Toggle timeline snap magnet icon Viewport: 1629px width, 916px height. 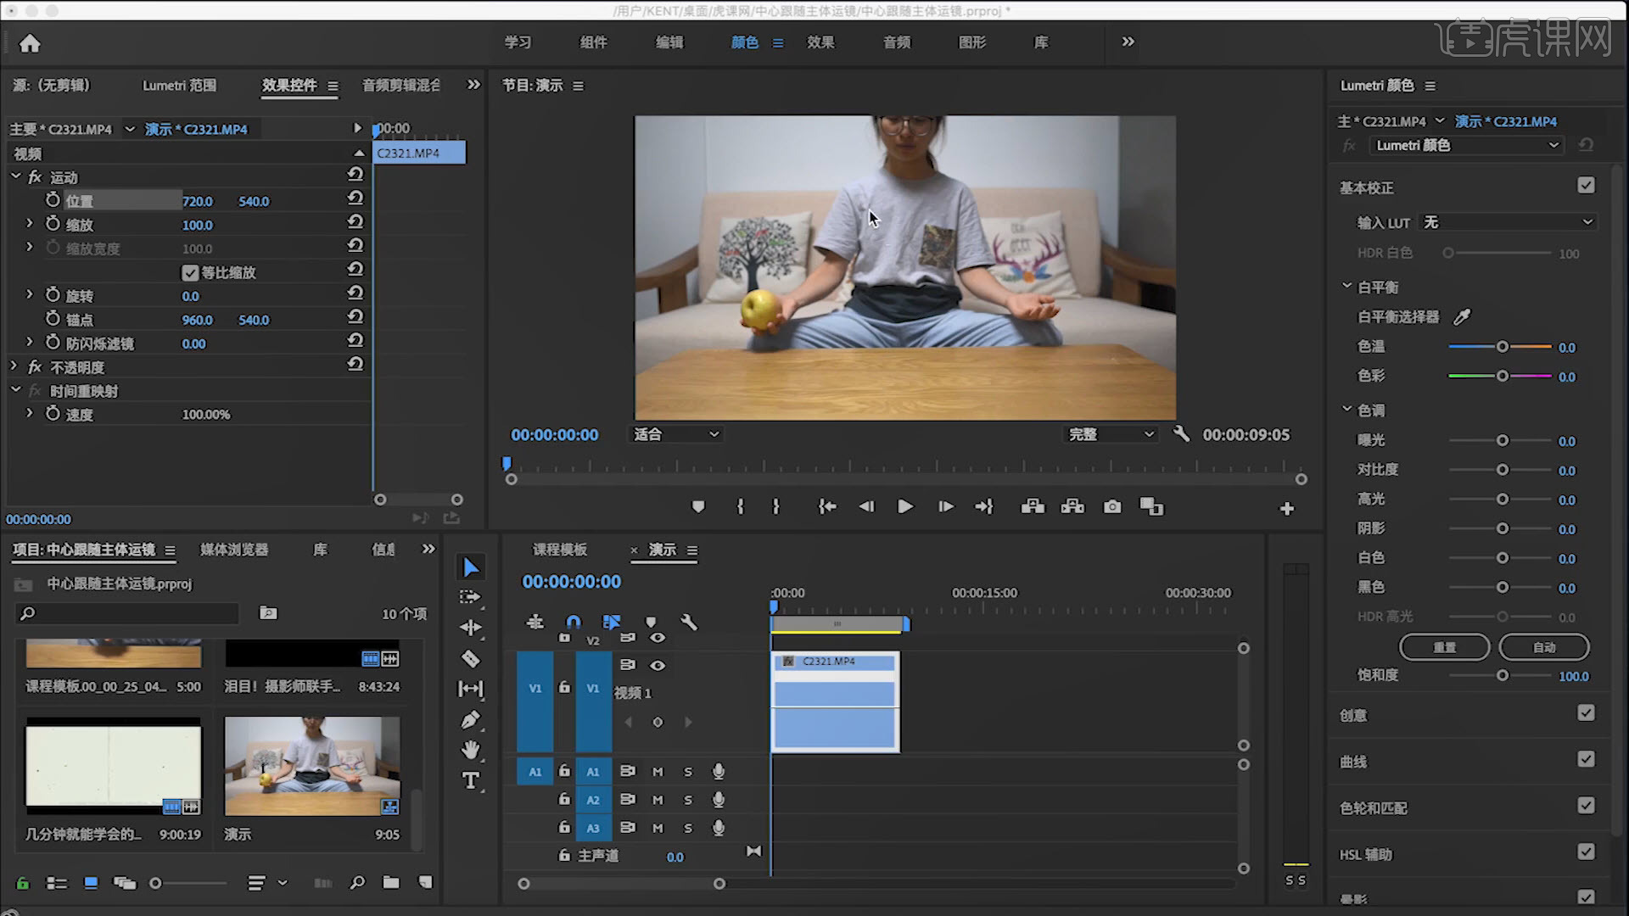[574, 623]
